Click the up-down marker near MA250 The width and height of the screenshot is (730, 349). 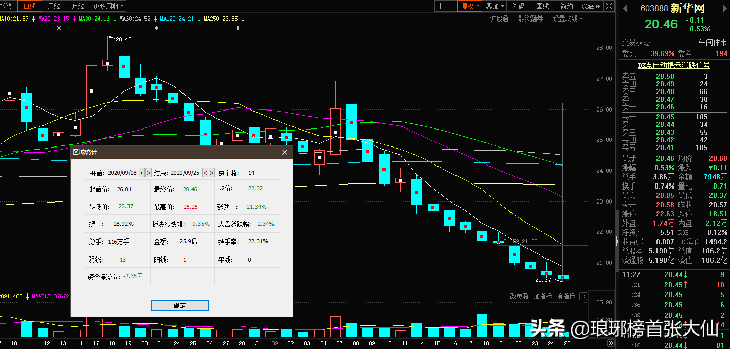point(238,28)
